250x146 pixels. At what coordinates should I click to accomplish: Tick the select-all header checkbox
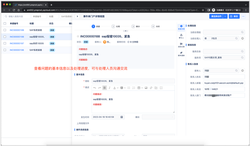(x=5, y=23)
